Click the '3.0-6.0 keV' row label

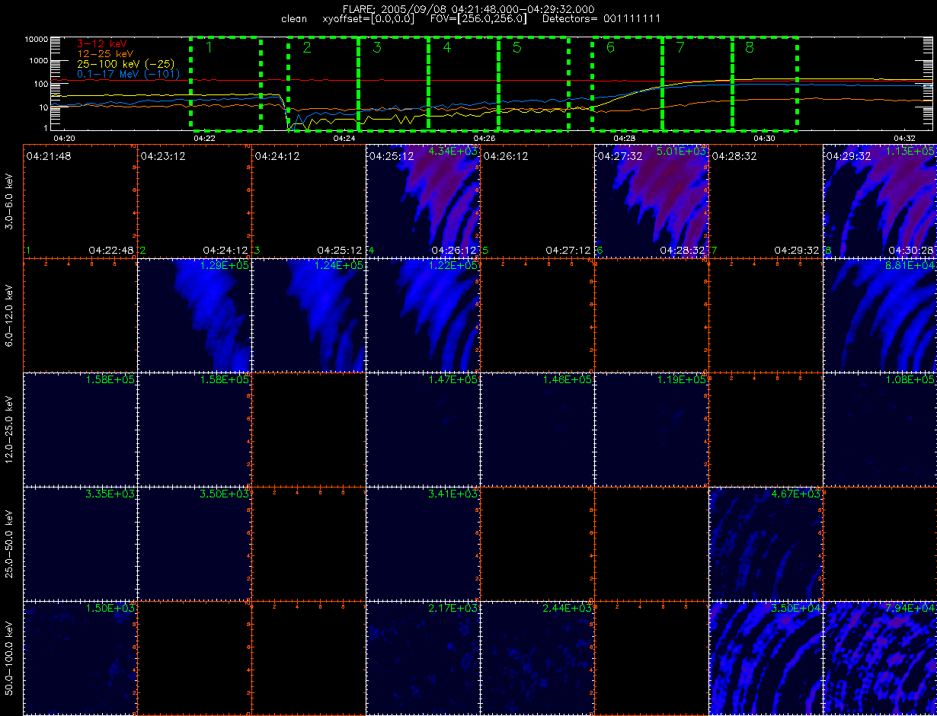[x=9, y=200]
